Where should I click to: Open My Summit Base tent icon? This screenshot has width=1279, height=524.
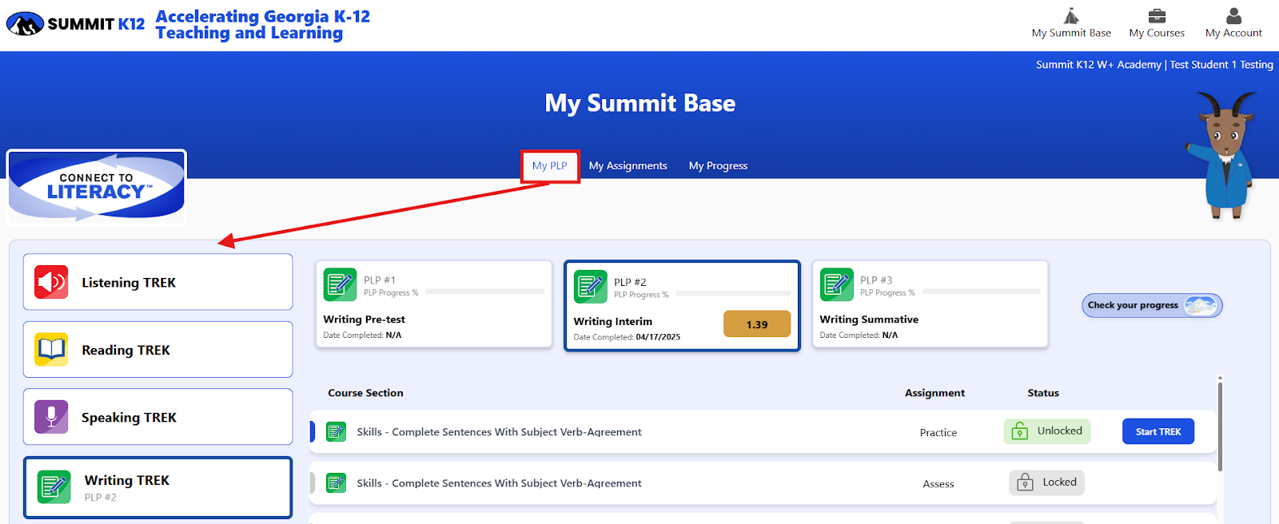pyautogui.click(x=1071, y=16)
